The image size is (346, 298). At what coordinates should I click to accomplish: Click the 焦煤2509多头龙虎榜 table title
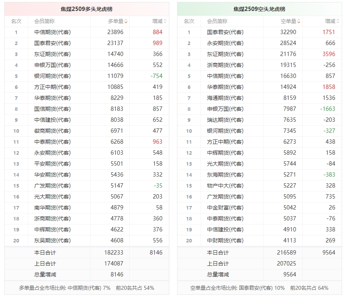(86, 9)
